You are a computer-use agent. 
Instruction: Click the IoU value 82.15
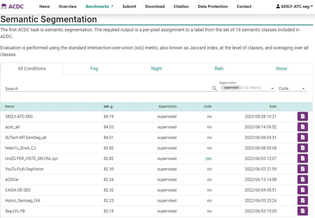109,211
